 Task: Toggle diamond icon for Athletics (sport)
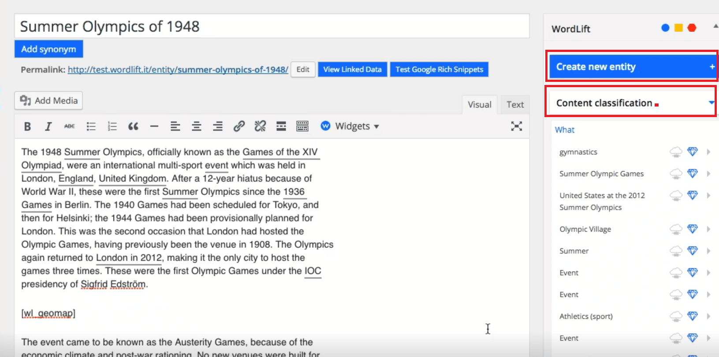point(693,316)
